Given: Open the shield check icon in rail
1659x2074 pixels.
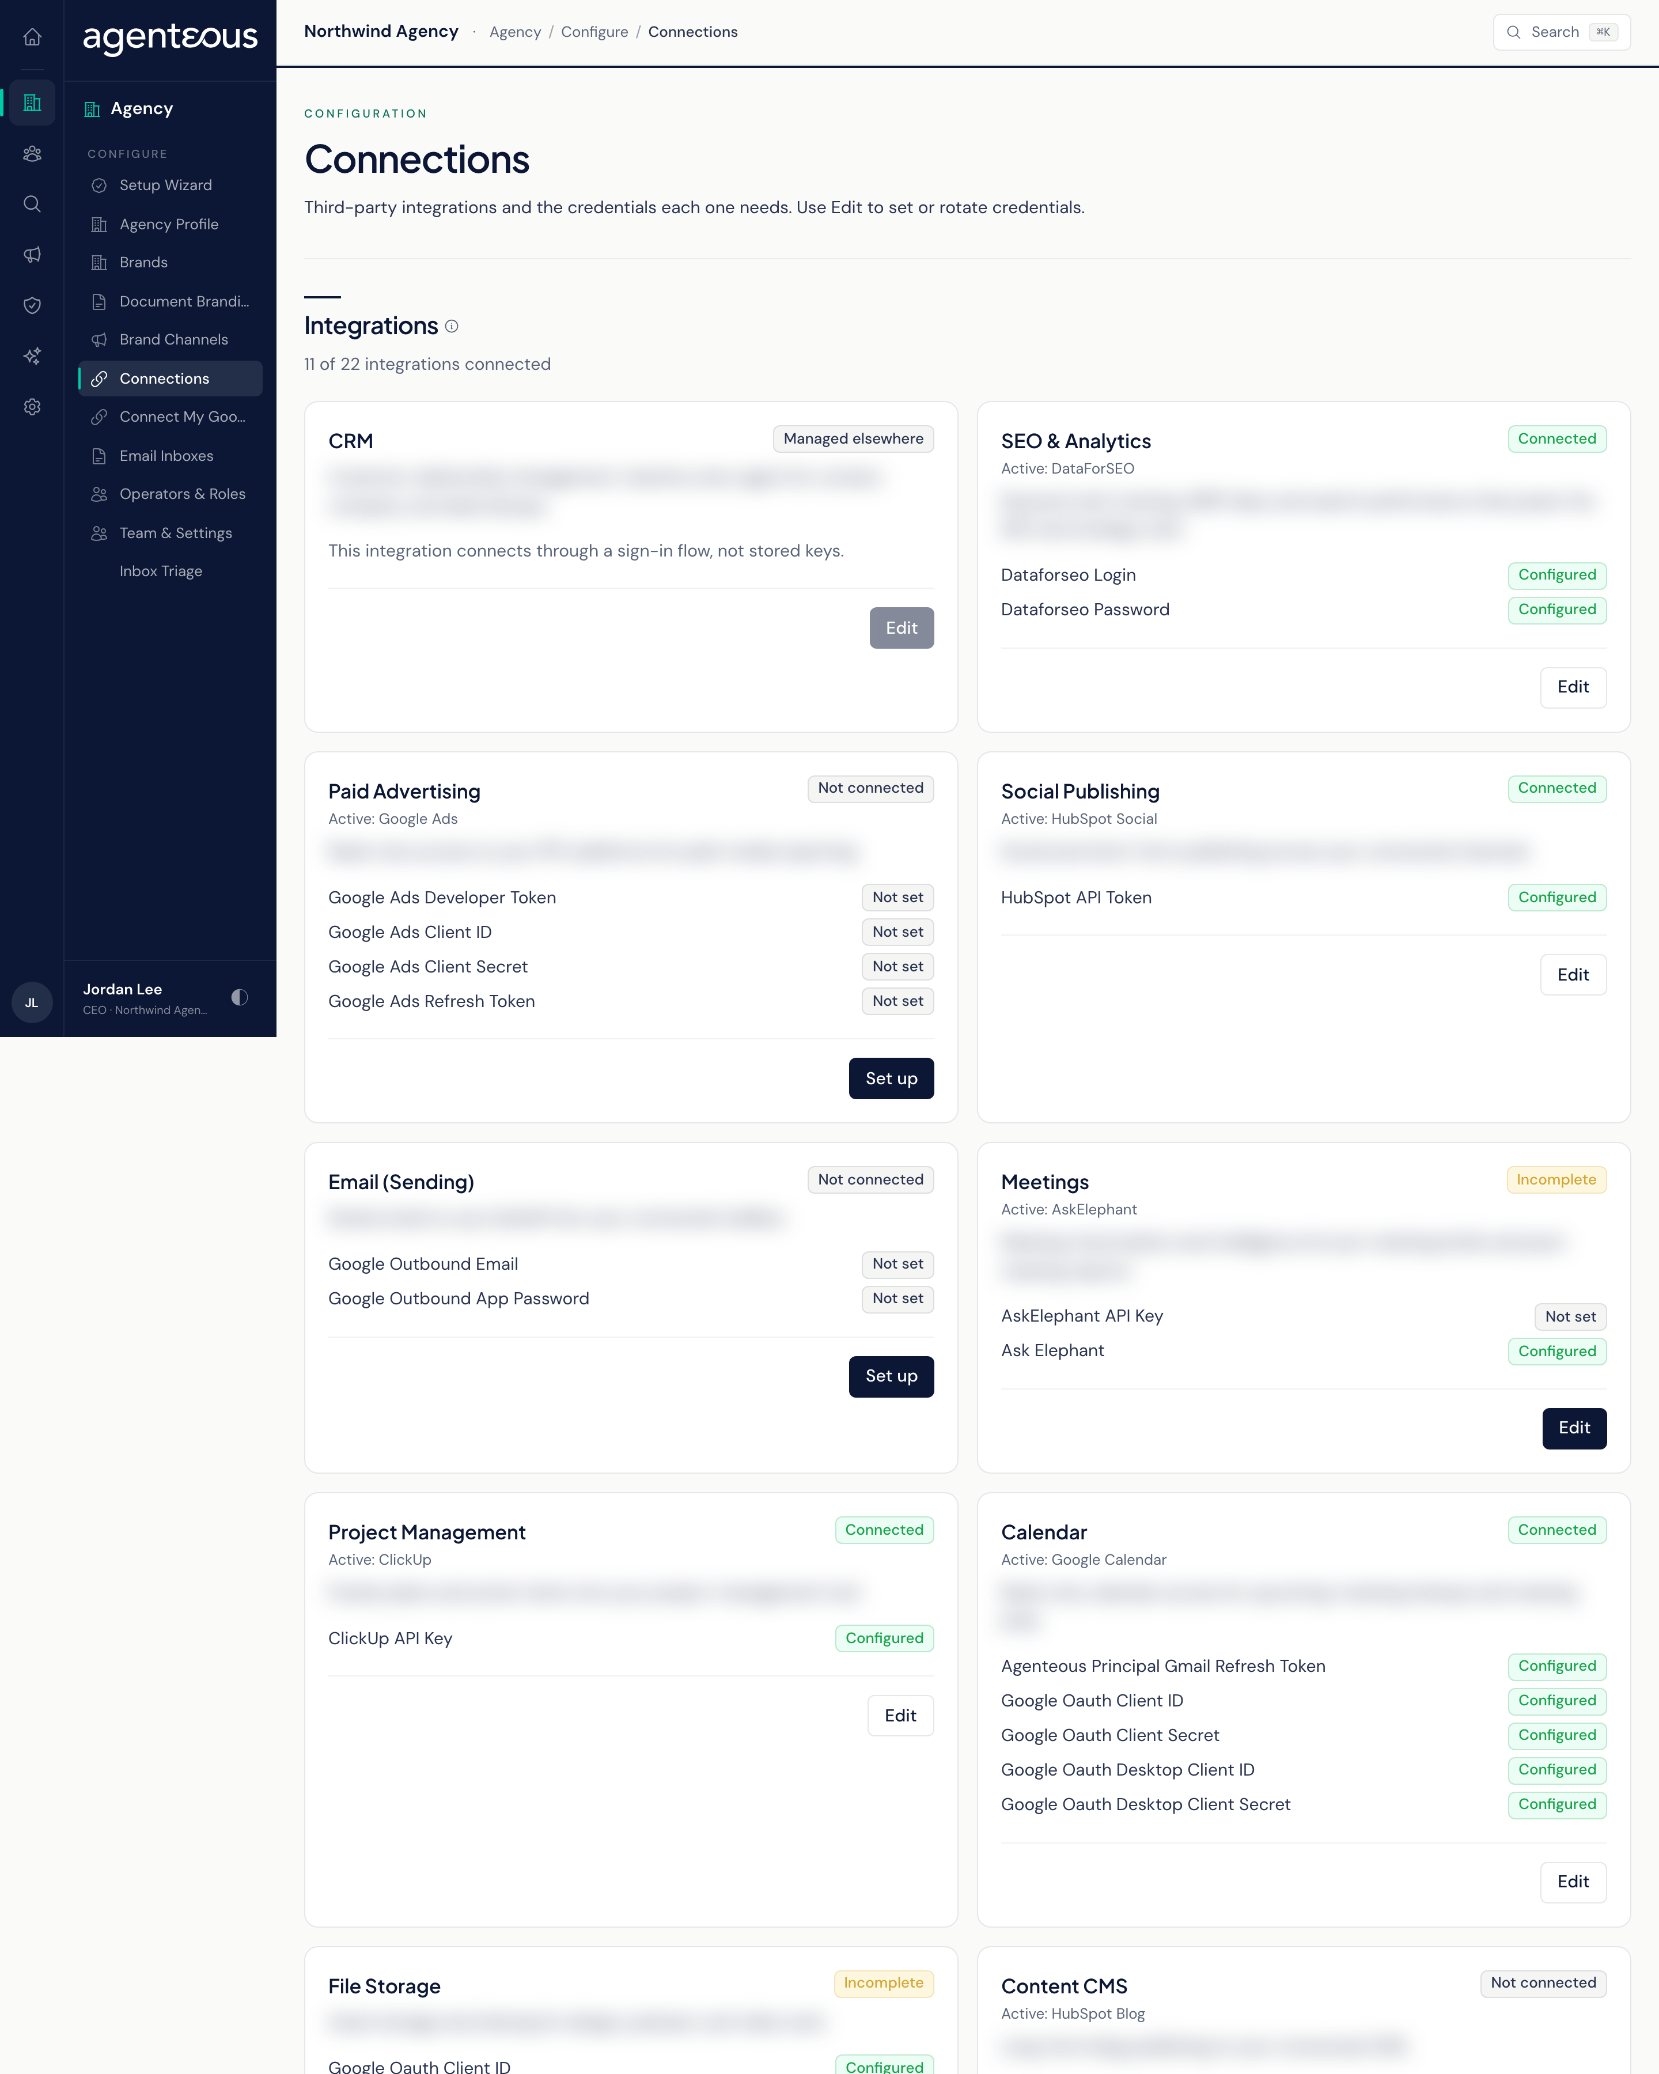Looking at the screenshot, I should click(x=32, y=306).
